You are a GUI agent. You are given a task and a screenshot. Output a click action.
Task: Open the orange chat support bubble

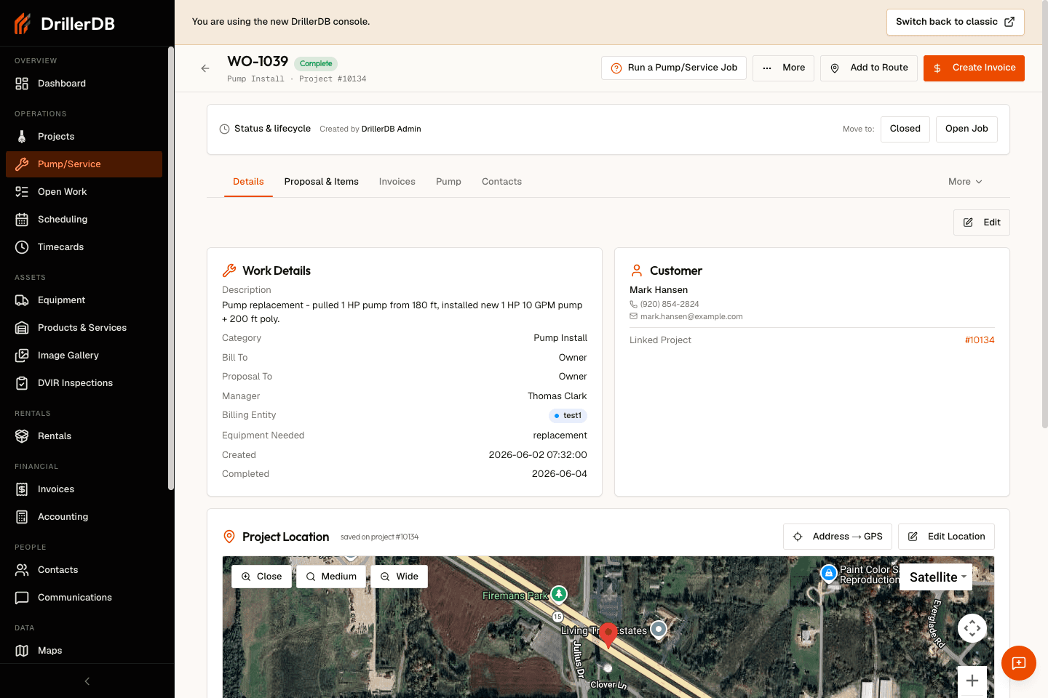pyautogui.click(x=1018, y=663)
